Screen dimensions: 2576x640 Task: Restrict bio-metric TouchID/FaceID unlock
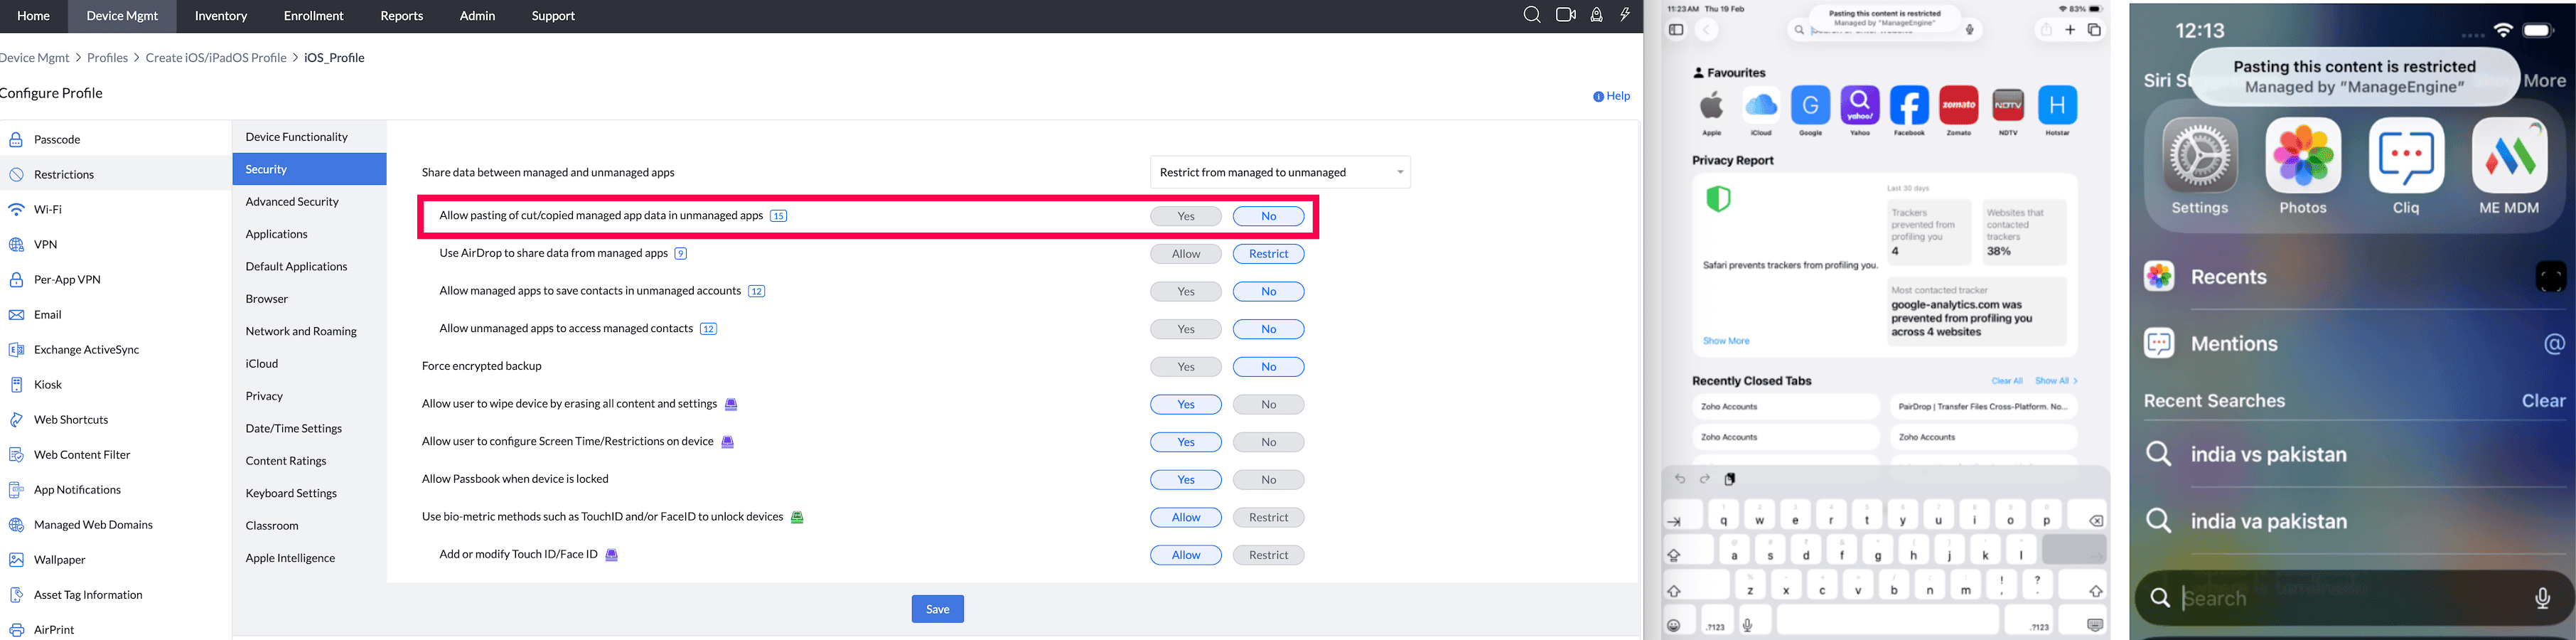(x=1268, y=517)
